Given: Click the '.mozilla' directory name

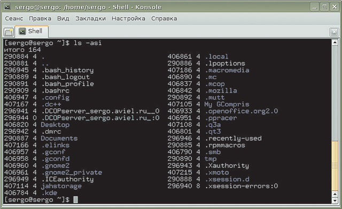Looking at the screenshot, I should pyautogui.click(x=221, y=90).
